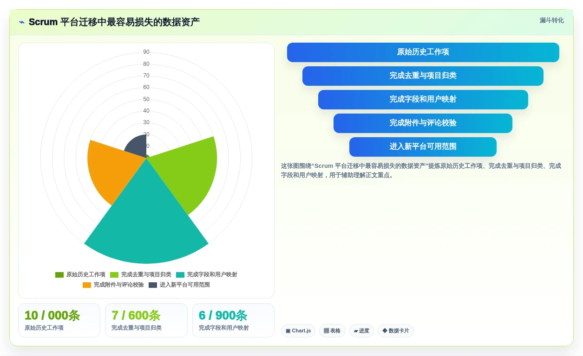Click the bar icon in 进度 chip
The image size is (583, 356).
[x=356, y=331]
